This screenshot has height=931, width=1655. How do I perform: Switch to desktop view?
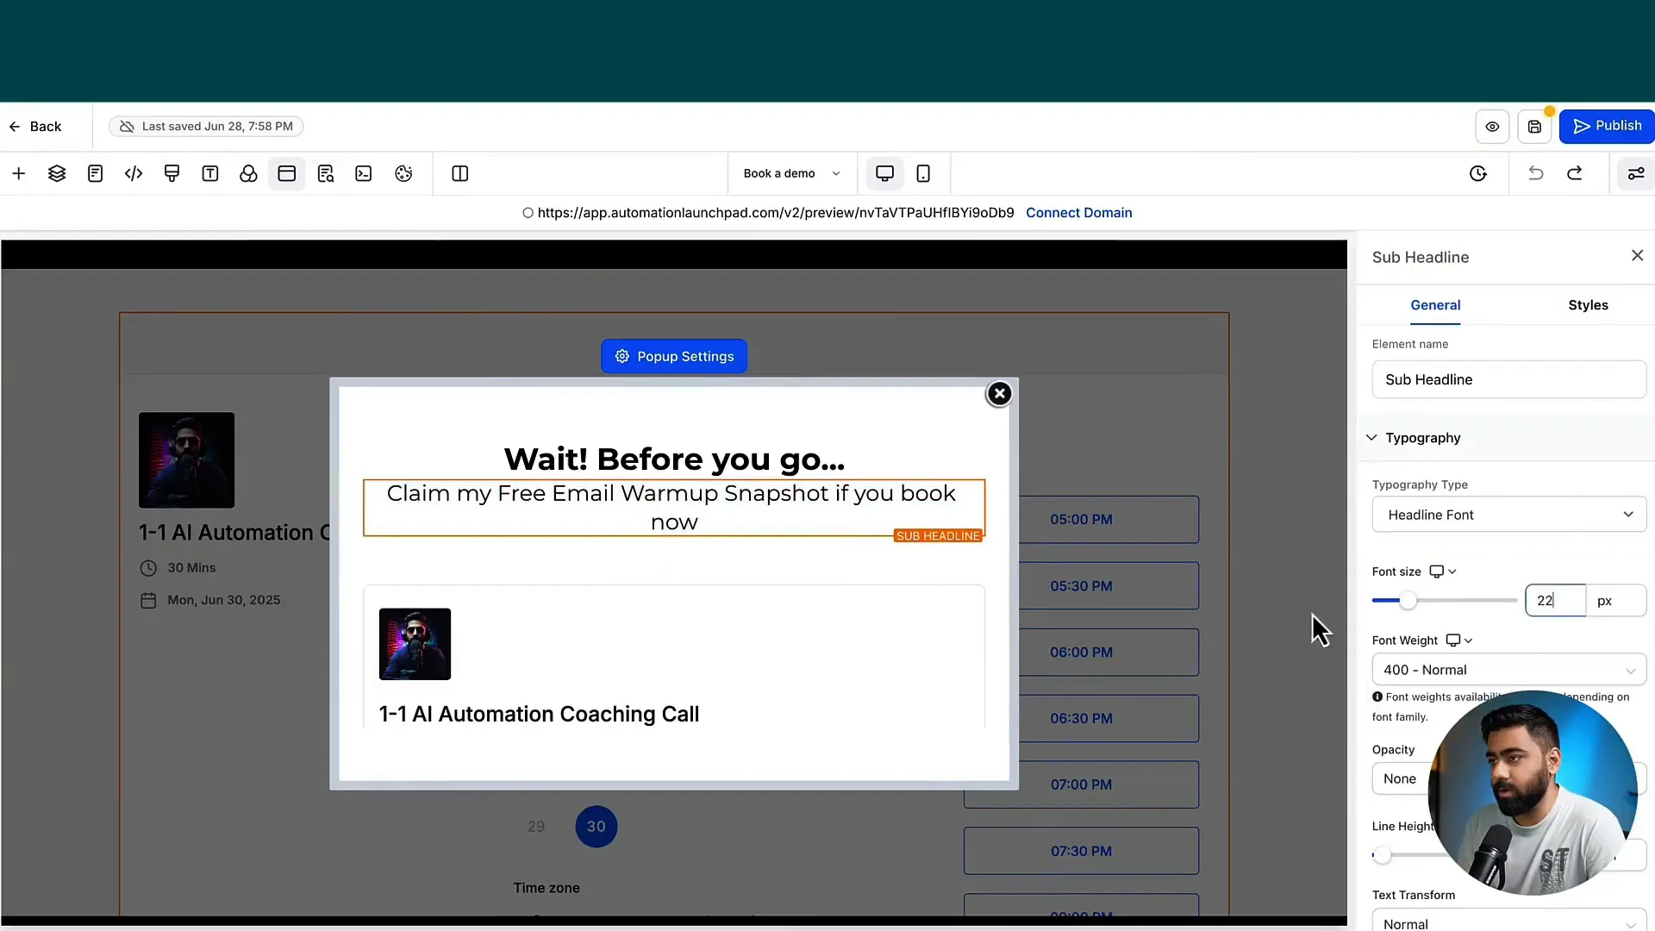pyautogui.click(x=884, y=173)
